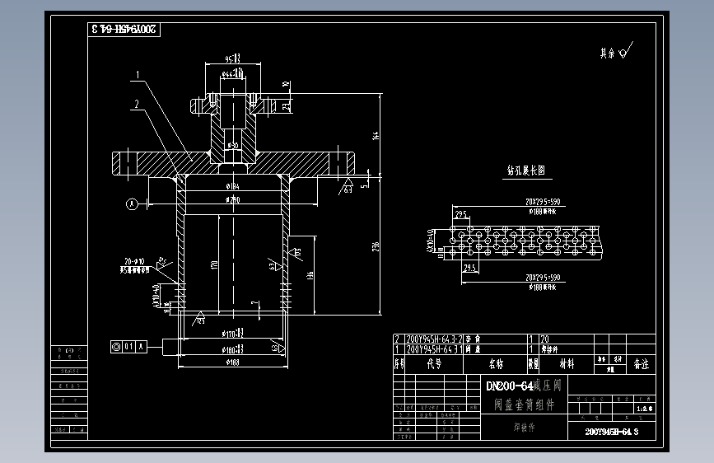Image resolution: width=714 pixels, height=463 pixels.
Task: Click part balloon number 1 leader label
Action: coord(138,75)
